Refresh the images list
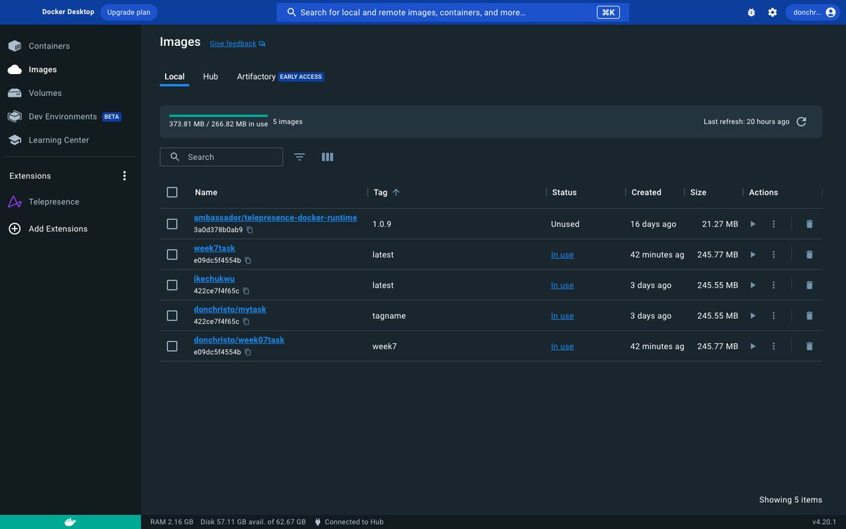Viewport: 846px width, 529px height. (802, 121)
